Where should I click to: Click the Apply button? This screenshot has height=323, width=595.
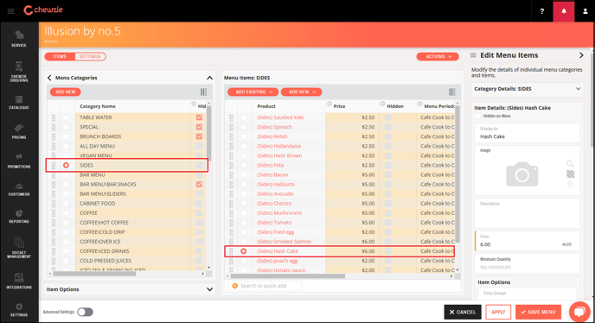click(x=498, y=312)
